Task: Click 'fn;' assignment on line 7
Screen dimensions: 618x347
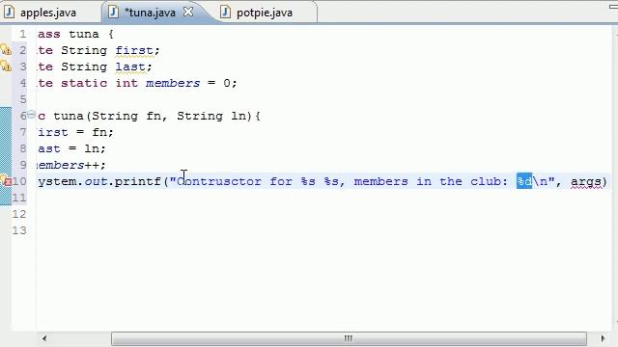Action: [102, 132]
